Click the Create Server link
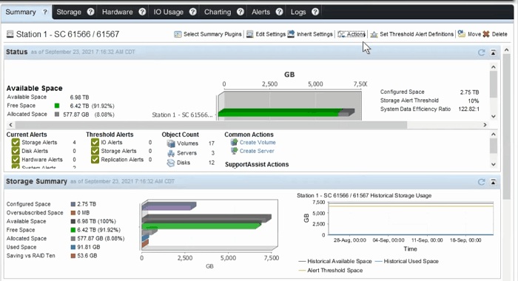 257,151
